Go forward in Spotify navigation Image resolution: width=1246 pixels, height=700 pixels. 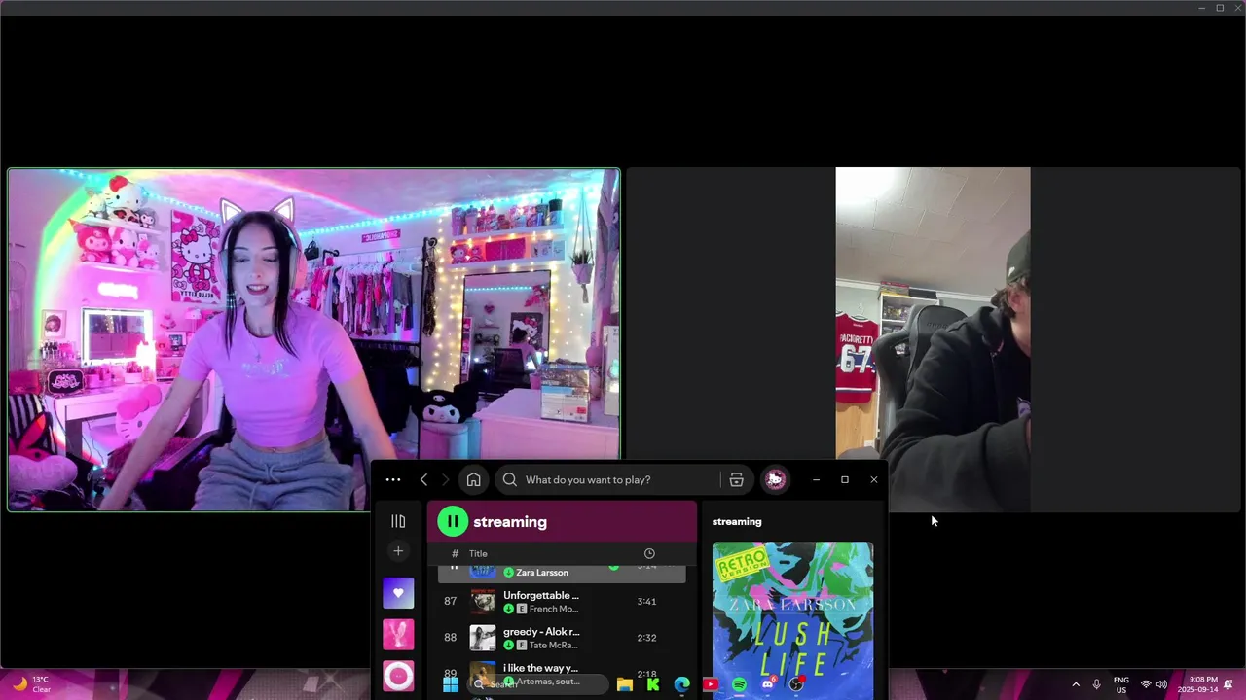click(x=446, y=479)
